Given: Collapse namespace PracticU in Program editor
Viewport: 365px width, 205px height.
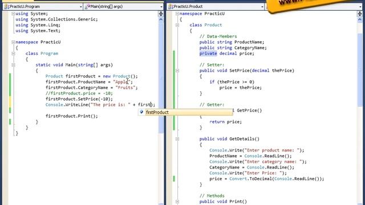Looking at the screenshot, I should (x=13, y=42).
